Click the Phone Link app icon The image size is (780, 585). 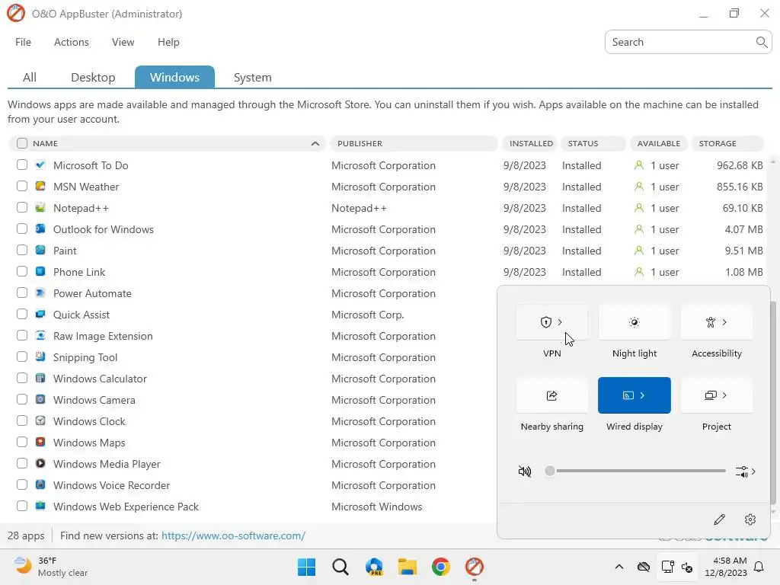[x=40, y=272]
